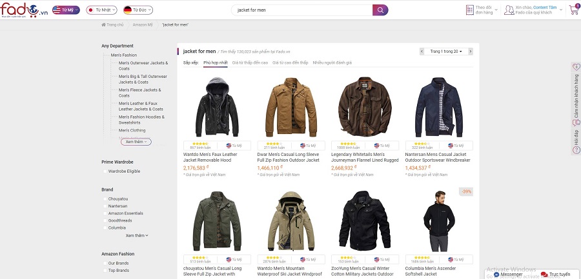581x279 pixels.
Task: Check the Chouyatou brand checkbox
Action: (105, 199)
